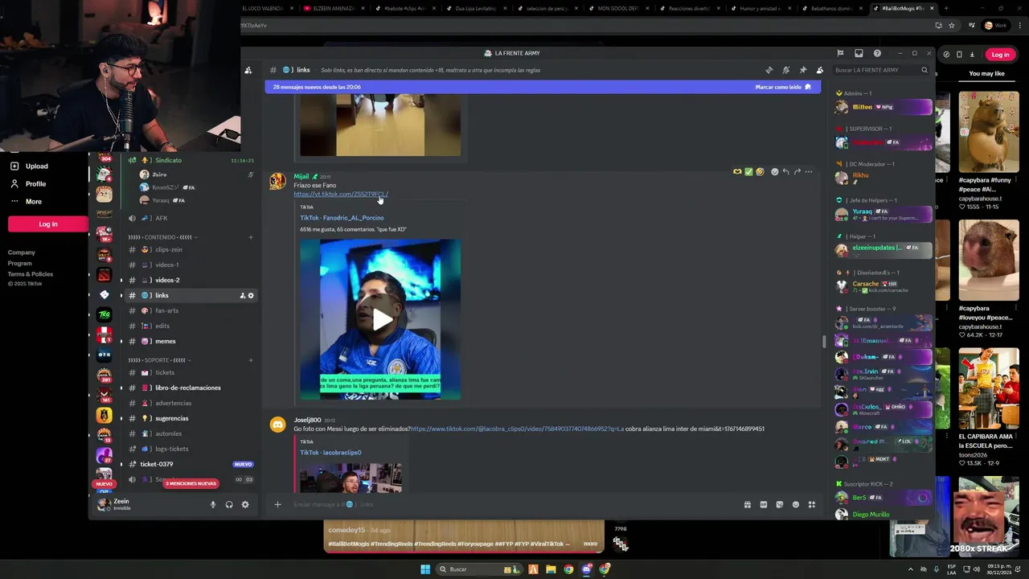Image resolution: width=1029 pixels, height=579 pixels.
Task: Open Discord help question mark icon
Action: pyautogui.click(x=877, y=53)
